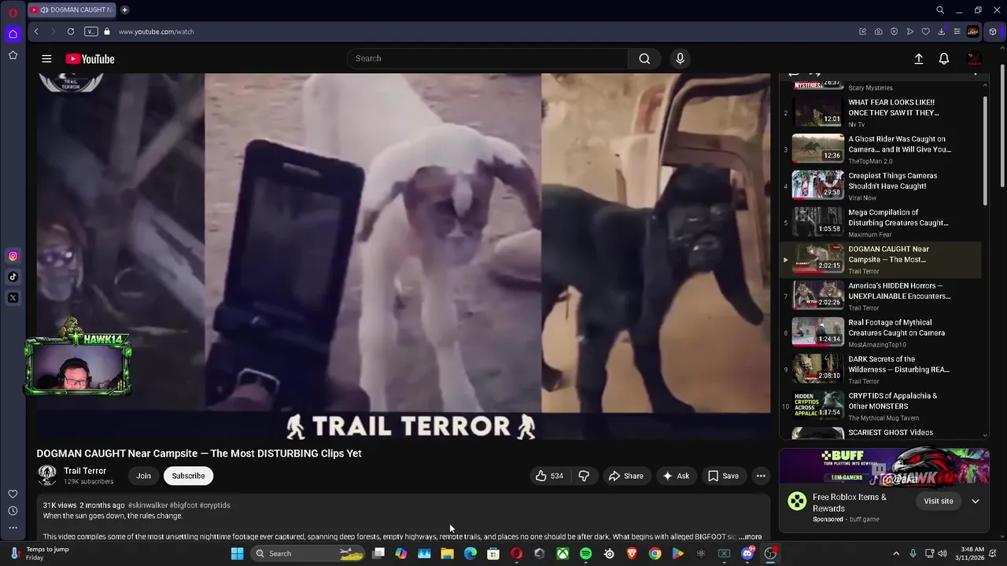This screenshot has height=566, width=1007.
Task: Open the YouTube hamburger guide menu
Action: [46, 59]
